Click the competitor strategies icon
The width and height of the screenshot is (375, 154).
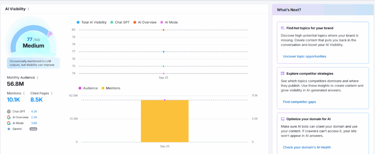point(282,74)
